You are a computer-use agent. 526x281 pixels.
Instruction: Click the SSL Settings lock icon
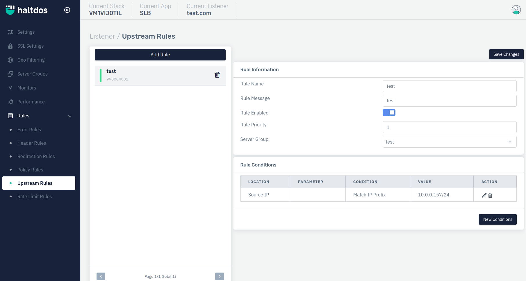tap(10, 46)
